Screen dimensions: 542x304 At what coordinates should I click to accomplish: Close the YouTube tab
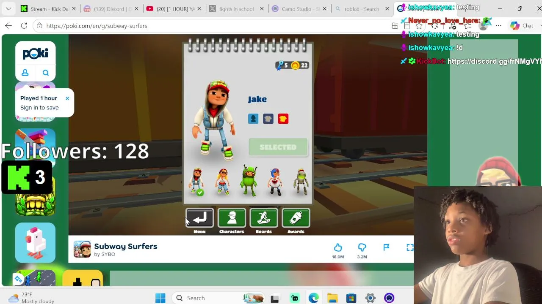pos(199,9)
